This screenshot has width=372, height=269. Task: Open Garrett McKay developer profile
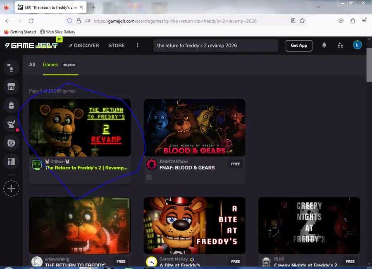(174, 259)
